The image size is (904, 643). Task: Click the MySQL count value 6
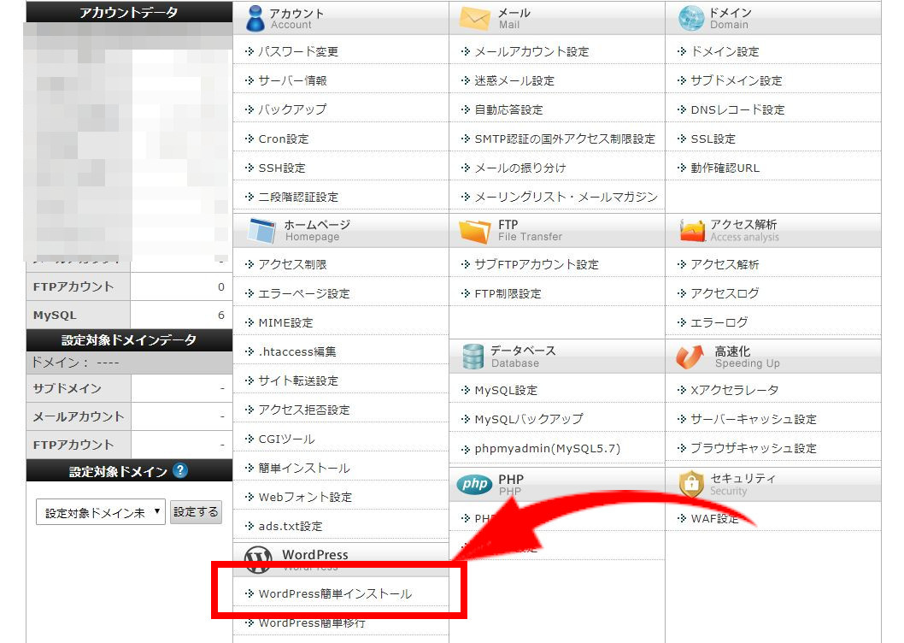(x=221, y=316)
